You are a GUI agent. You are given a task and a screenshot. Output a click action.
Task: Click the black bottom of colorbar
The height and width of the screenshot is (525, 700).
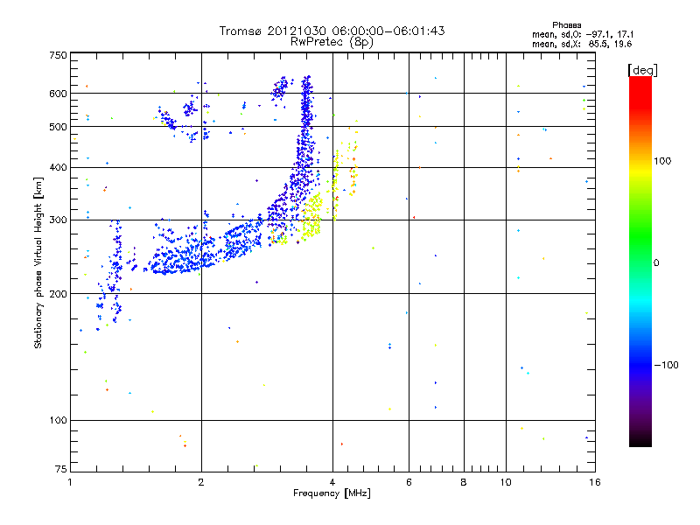[x=640, y=442]
